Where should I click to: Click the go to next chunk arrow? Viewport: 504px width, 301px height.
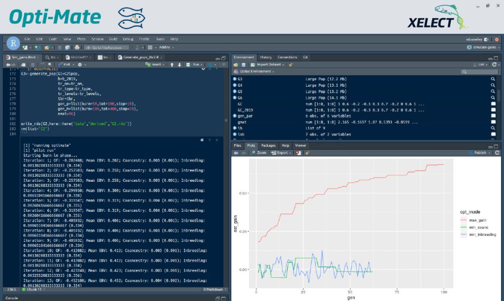[x=179, y=65]
